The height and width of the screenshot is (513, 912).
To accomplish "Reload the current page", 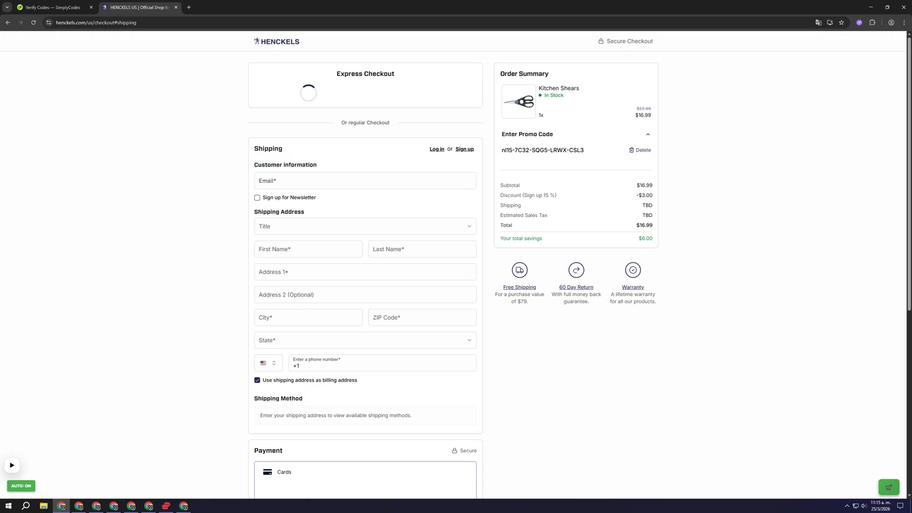I will (x=33, y=22).
